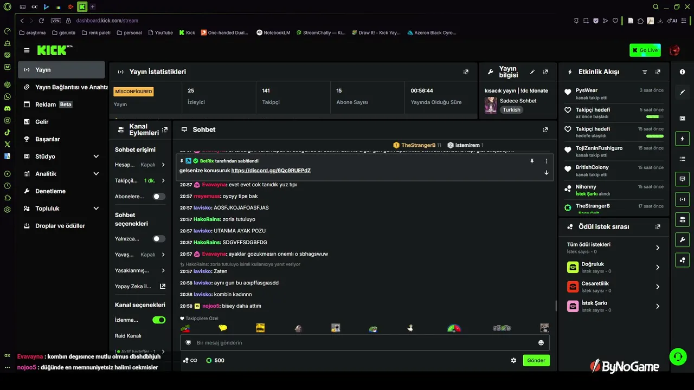Pop out the Kanal Eylemleri panel
Image resolution: width=694 pixels, height=390 pixels.
(165, 129)
